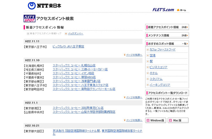Viewport: 212px width, 139px height.
Task: Open the バックナンバー link
Action: click(x=75, y=33)
